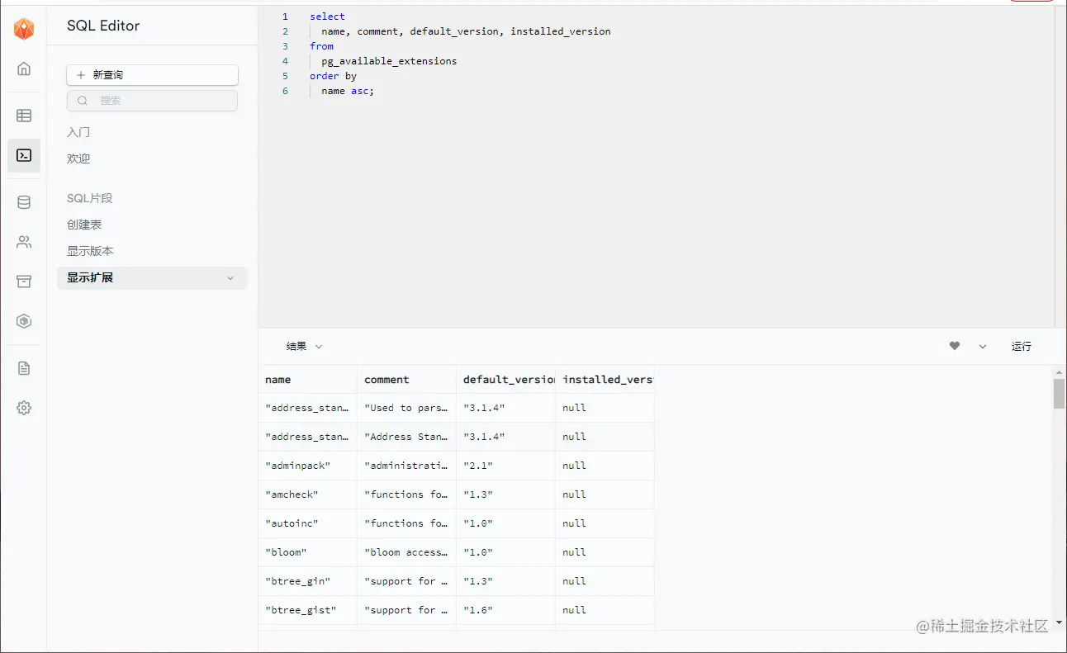Select the null cell in amcheck row

tap(605, 494)
